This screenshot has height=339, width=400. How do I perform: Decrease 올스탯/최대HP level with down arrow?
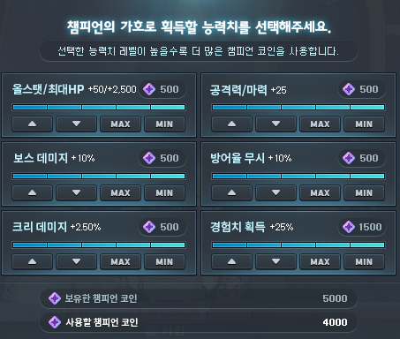point(76,124)
